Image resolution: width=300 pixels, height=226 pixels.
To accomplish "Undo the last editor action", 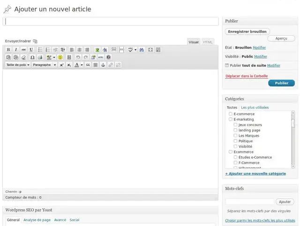I will click(x=78, y=57).
